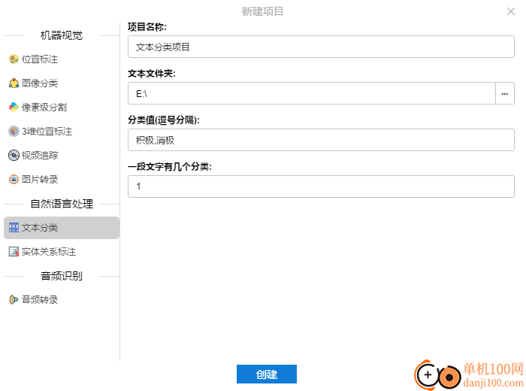The image size is (526, 391).
Task: Click the 图像分类 icon
Action: click(x=14, y=83)
